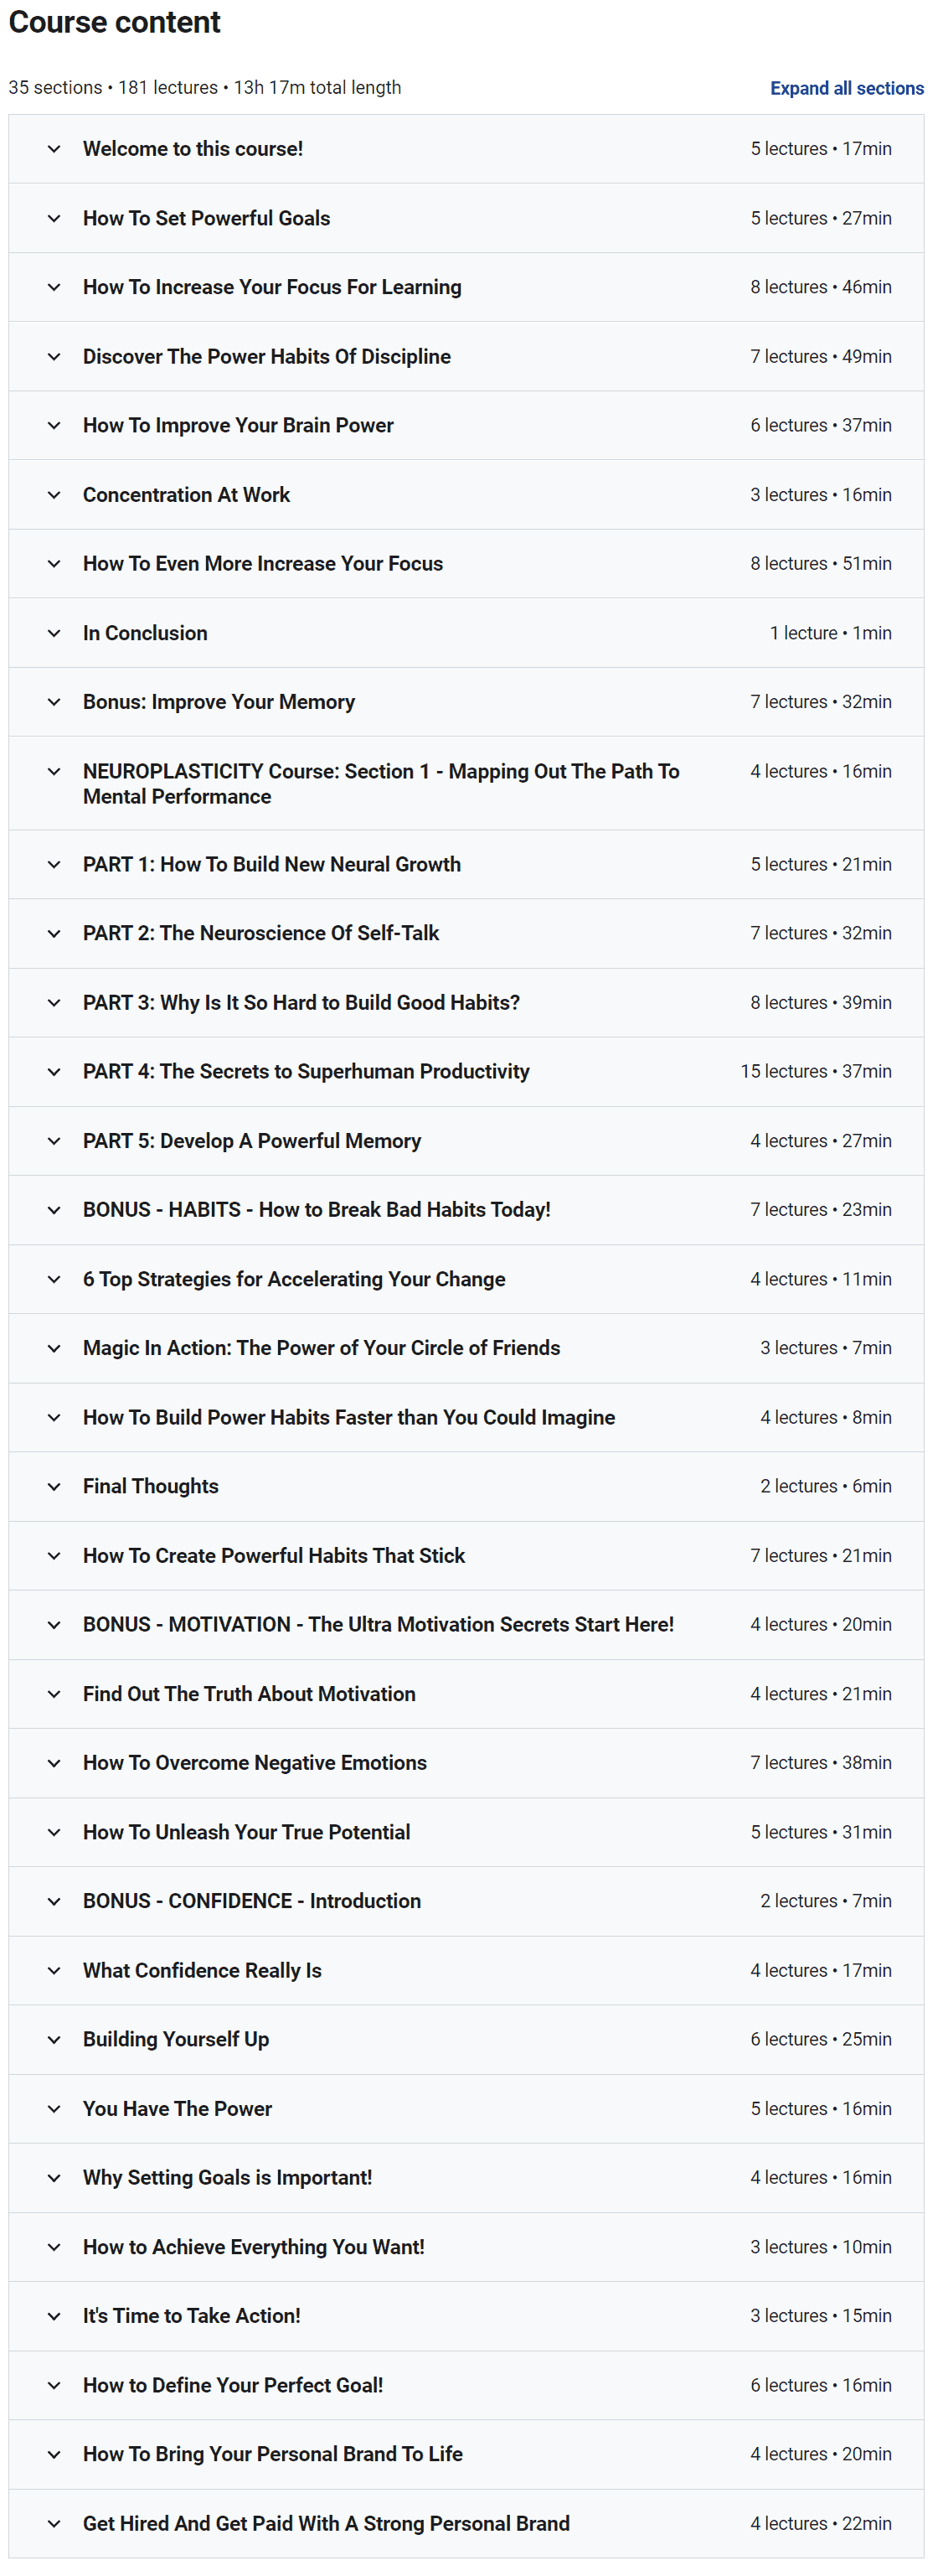Open chevron beside 'PART 5: Develop A Powerful Memory'
The image size is (938, 2576).
click(x=54, y=1141)
